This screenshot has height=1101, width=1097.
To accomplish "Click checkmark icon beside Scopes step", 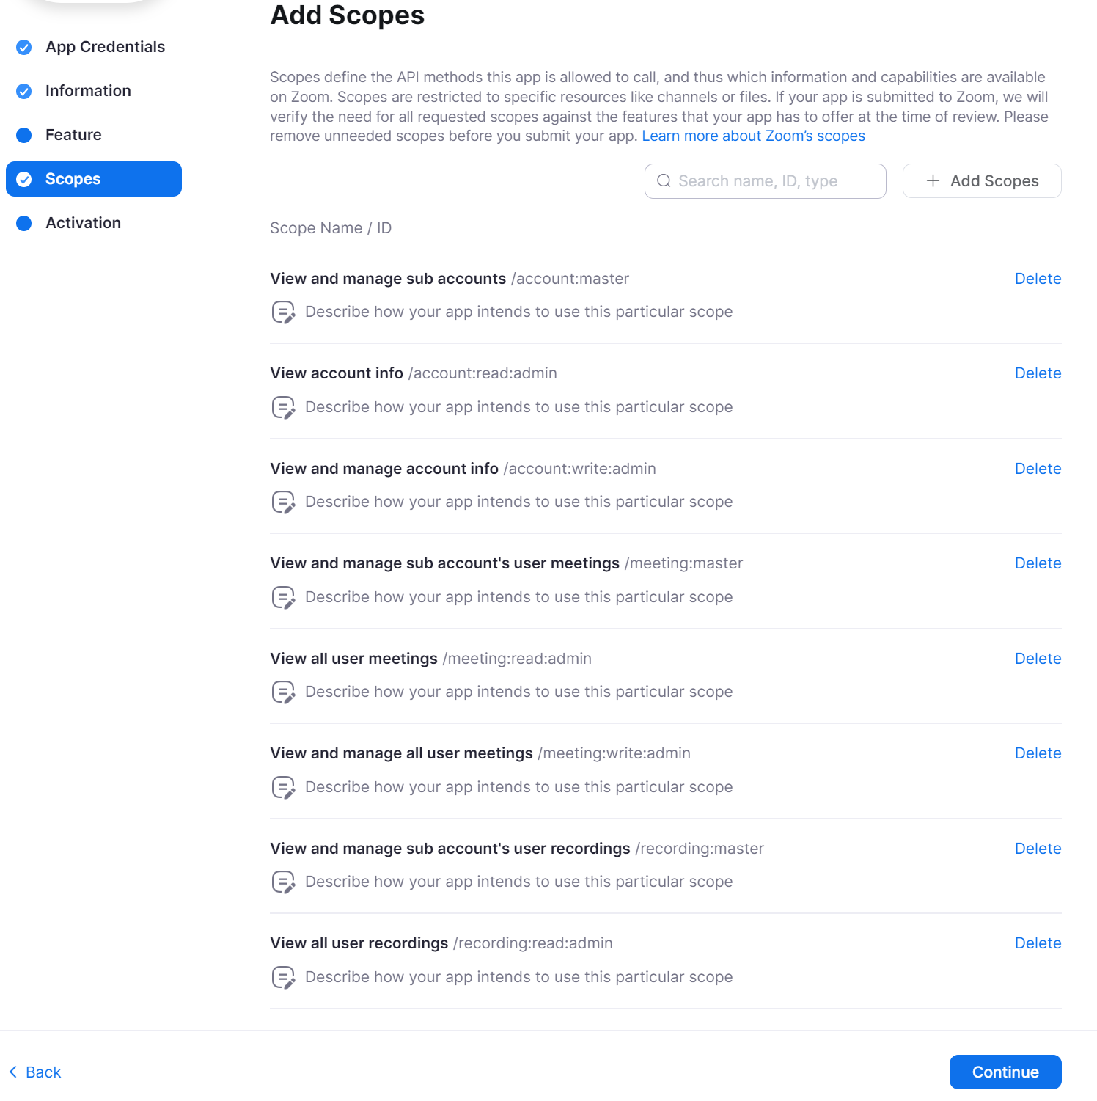I will [x=24, y=178].
